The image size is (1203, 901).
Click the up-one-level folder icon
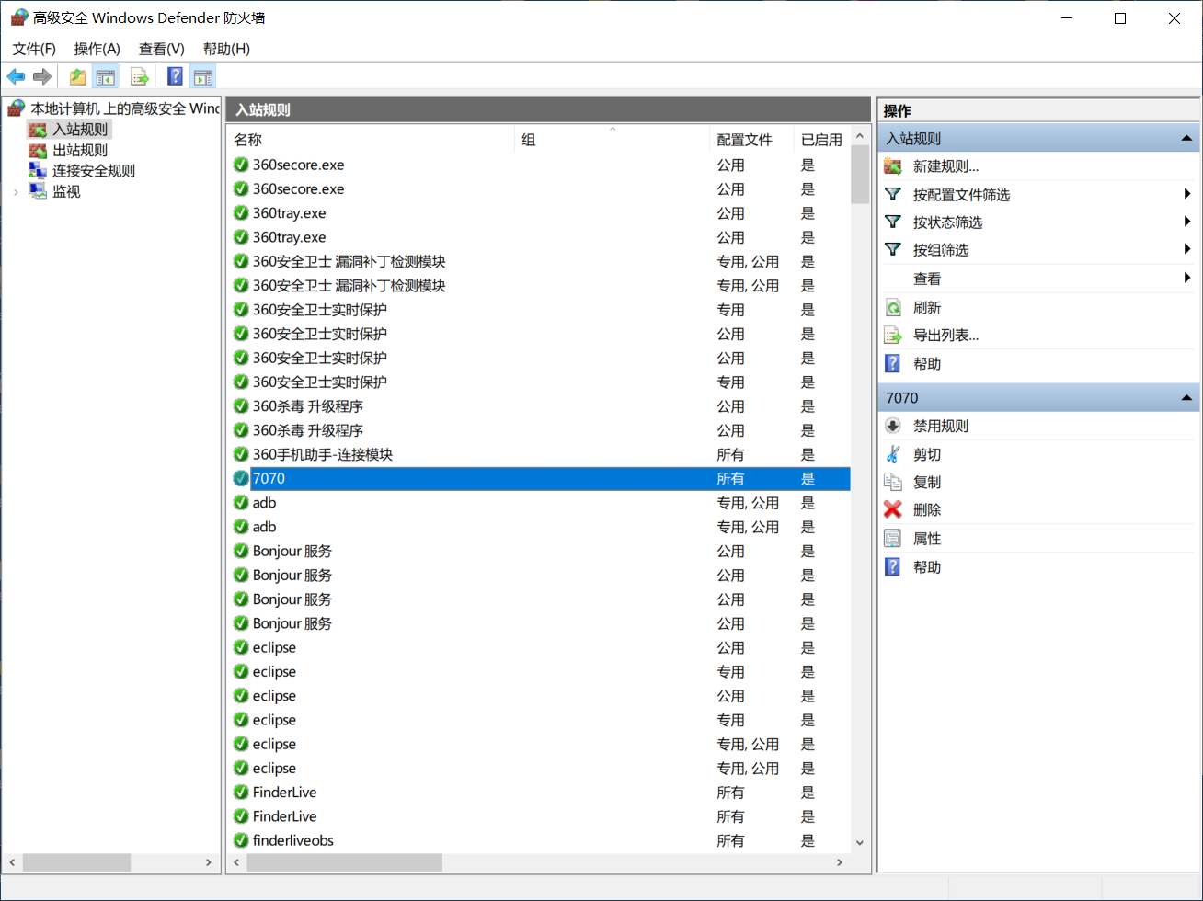[78, 76]
